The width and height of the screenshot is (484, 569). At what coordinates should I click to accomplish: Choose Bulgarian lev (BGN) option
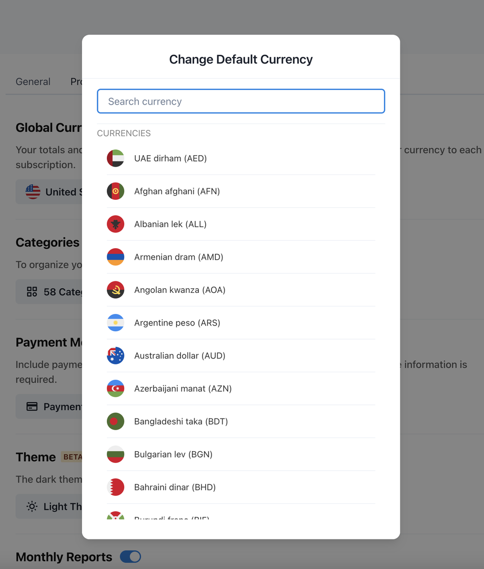click(173, 454)
